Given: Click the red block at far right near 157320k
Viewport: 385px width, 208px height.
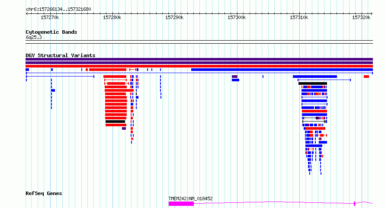Looking at the screenshot, I should point(366,77).
